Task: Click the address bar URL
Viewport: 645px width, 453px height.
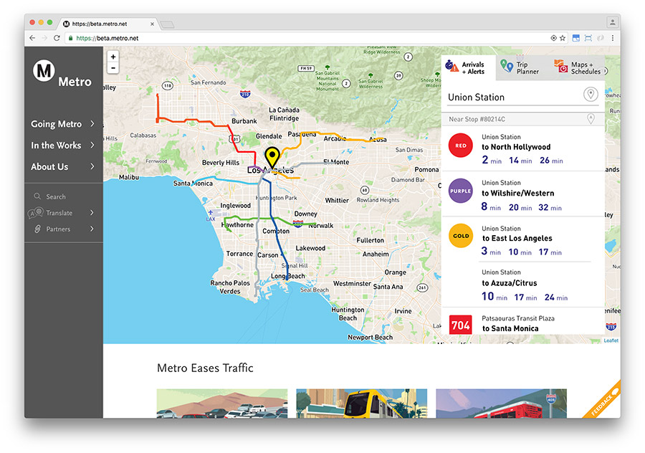Action: pyautogui.click(x=107, y=38)
